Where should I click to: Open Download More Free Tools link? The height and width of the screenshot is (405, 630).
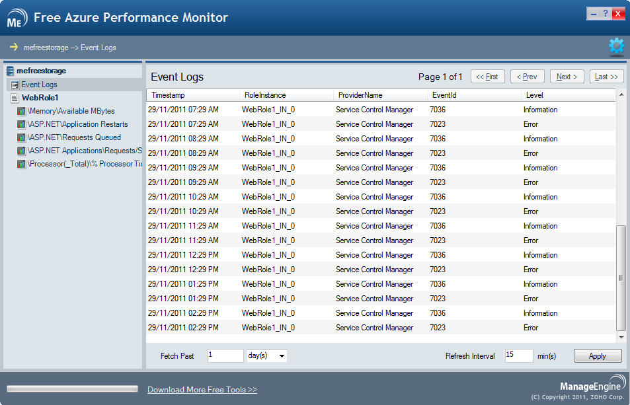point(202,390)
